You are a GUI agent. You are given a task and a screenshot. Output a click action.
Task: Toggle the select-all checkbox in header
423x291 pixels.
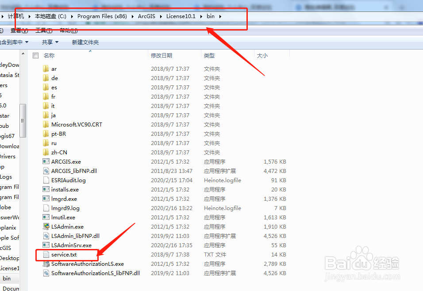coord(35,55)
